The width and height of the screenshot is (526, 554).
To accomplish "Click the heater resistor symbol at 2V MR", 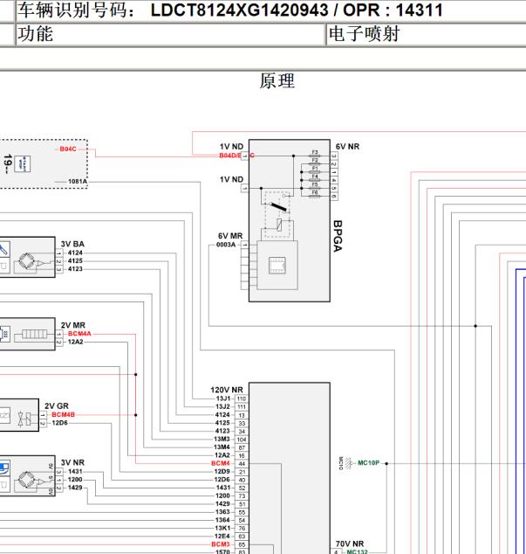I will click(34, 334).
